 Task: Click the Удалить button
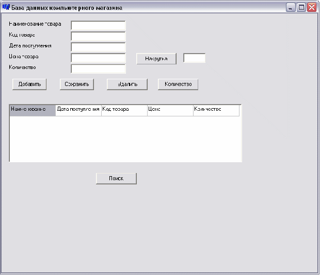point(127,84)
